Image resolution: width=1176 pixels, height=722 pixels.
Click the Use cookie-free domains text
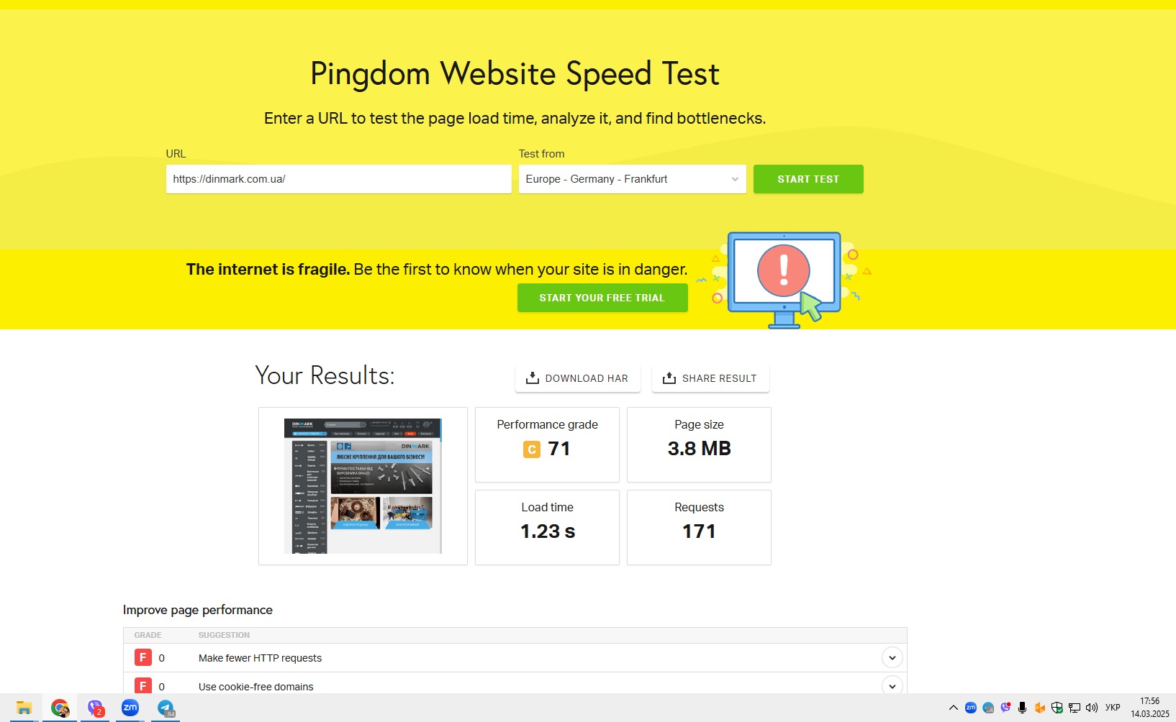click(255, 687)
